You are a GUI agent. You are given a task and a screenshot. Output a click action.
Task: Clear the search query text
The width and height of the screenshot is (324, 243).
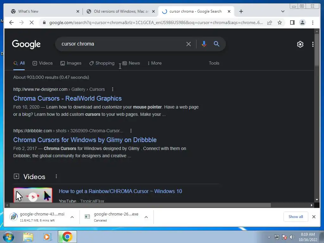click(189, 44)
